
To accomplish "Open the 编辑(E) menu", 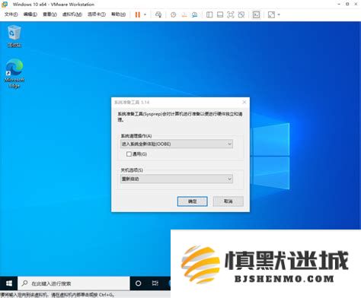I will tap(30, 14).
